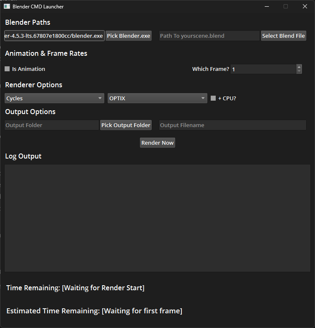The image size is (315, 328).
Task: Click the Select Blend File button
Action: pos(284,36)
